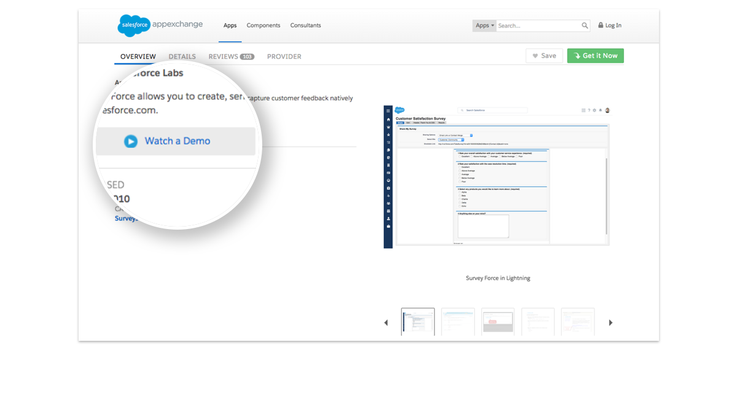This screenshot has height=393, width=737.
Task: Focus the Search input field
Action: point(538,26)
